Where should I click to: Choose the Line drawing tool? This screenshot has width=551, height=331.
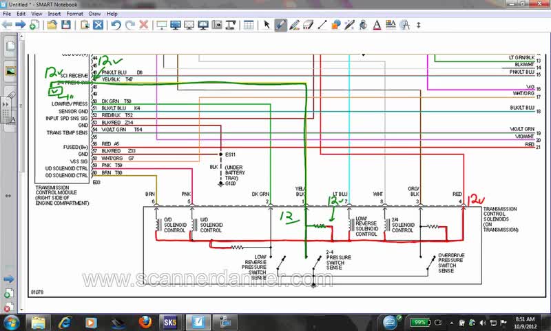[322, 25]
